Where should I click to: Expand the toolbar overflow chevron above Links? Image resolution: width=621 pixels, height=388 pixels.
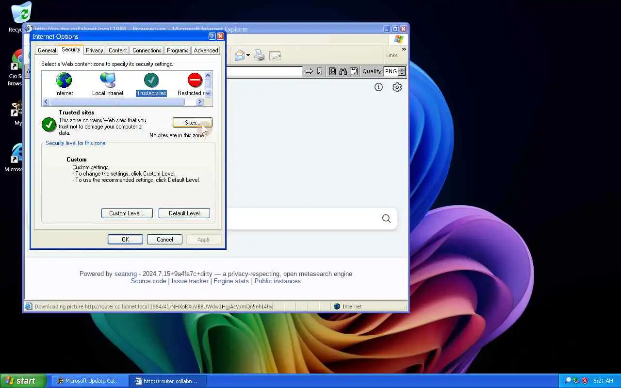[404, 49]
